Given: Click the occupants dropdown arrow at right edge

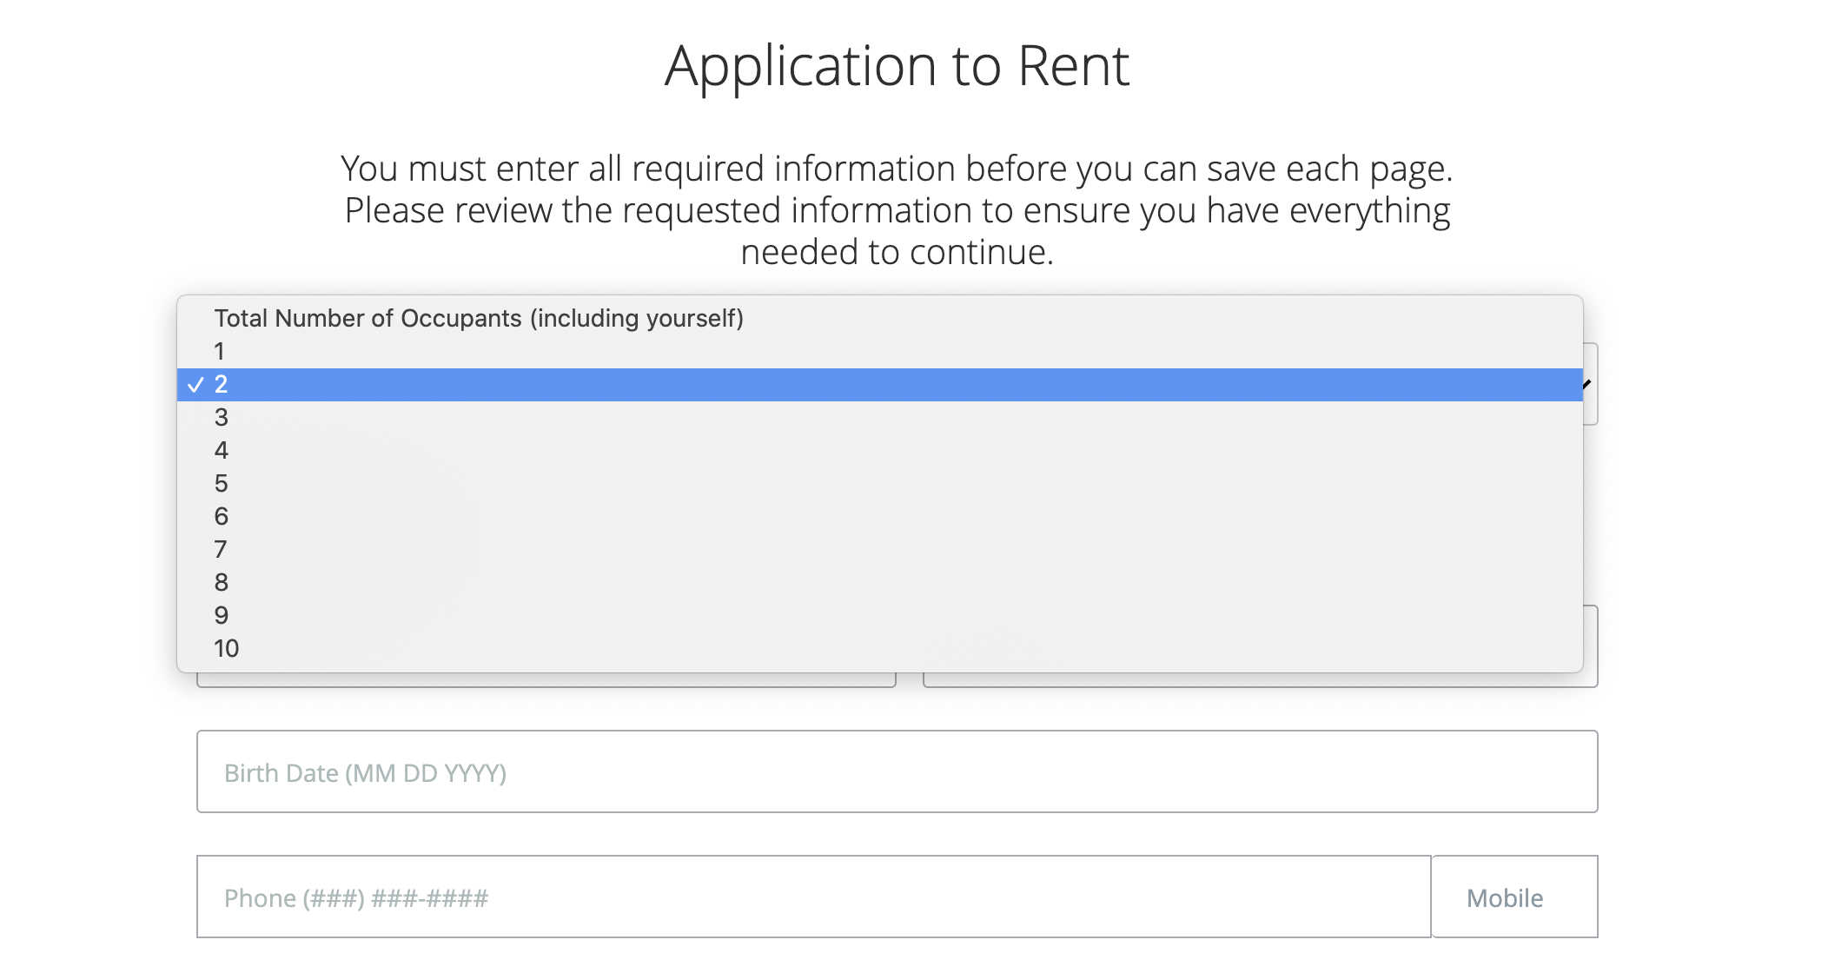Looking at the screenshot, I should (1590, 385).
